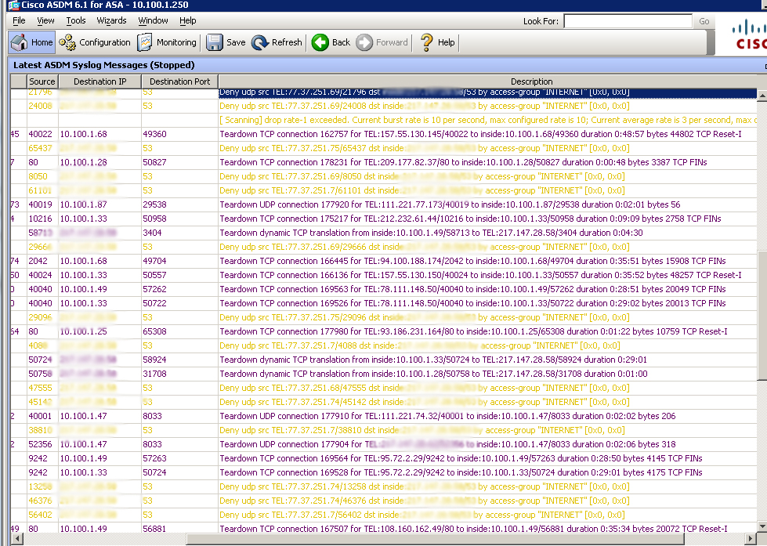Click the horizontal scrollbar thumb
This screenshot has width=767, height=546.
coord(435,539)
